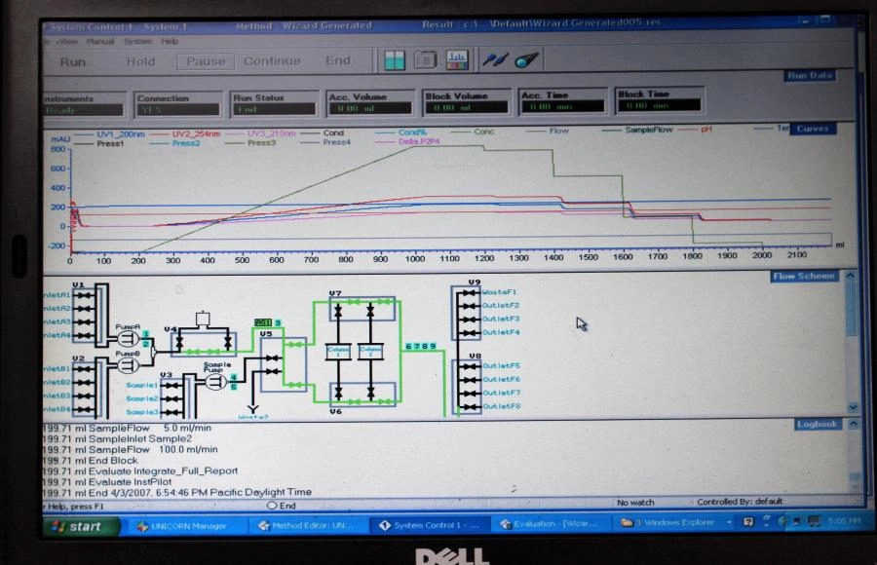The width and height of the screenshot is (877, 565).
Task: Open Windows Start menu
Action: click(x=78, y=526)
